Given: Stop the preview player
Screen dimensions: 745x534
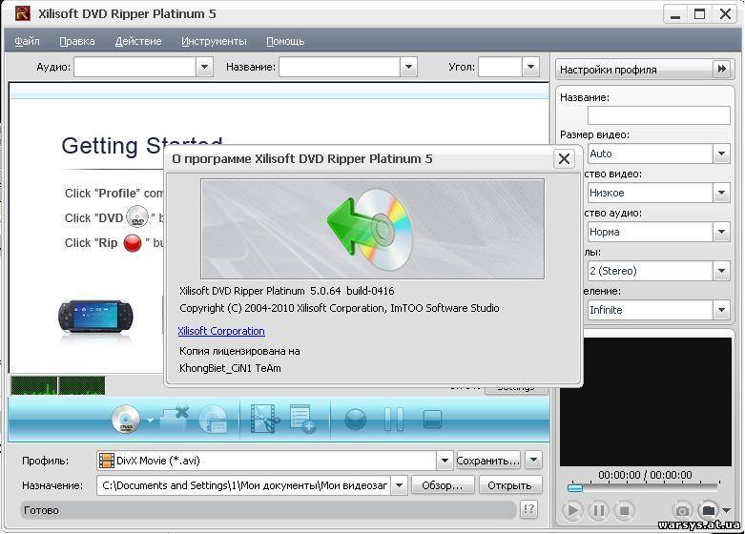Looking at the screenshot, I should click(x=624, y=511).
